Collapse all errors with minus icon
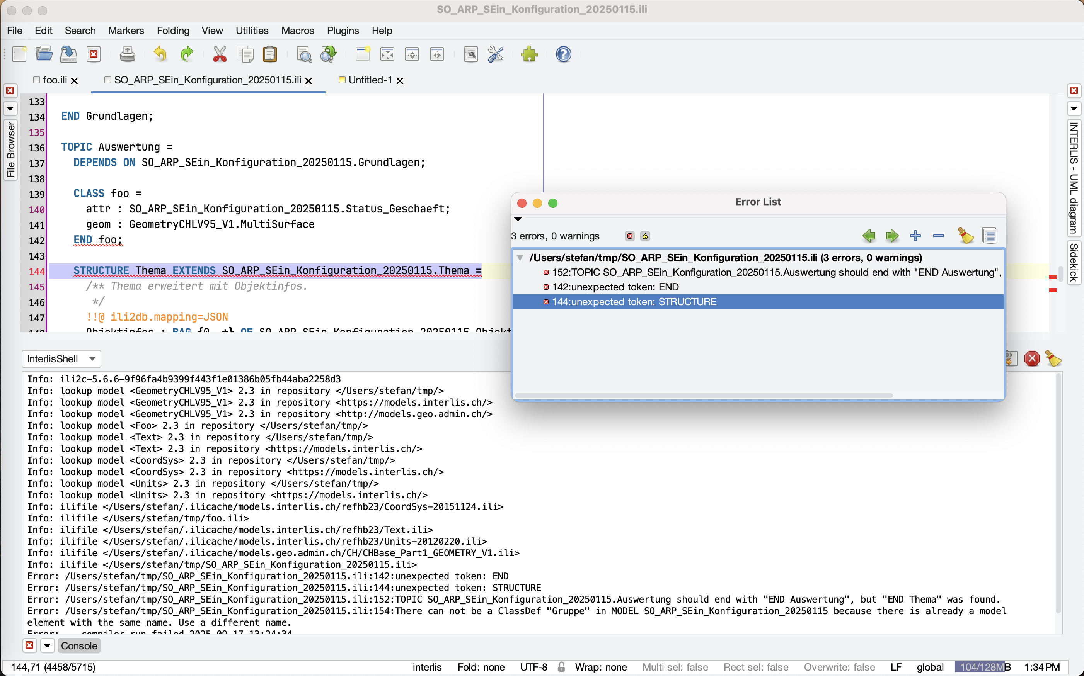Screen dimensions: 1084x676 pyautogui.click(x=939, y=236)
